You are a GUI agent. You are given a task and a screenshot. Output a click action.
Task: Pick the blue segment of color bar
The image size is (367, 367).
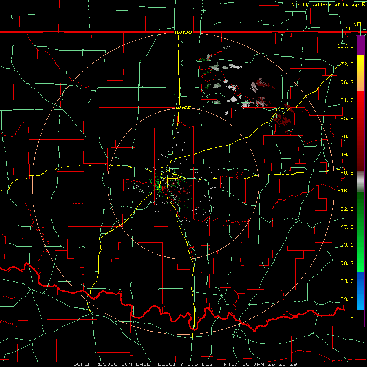click(360, 291)
